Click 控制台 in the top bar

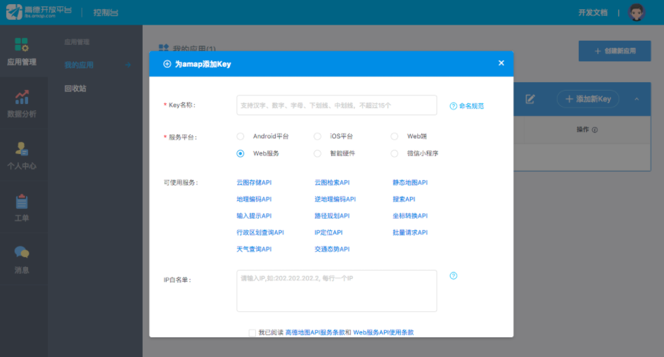click(106, 13)
